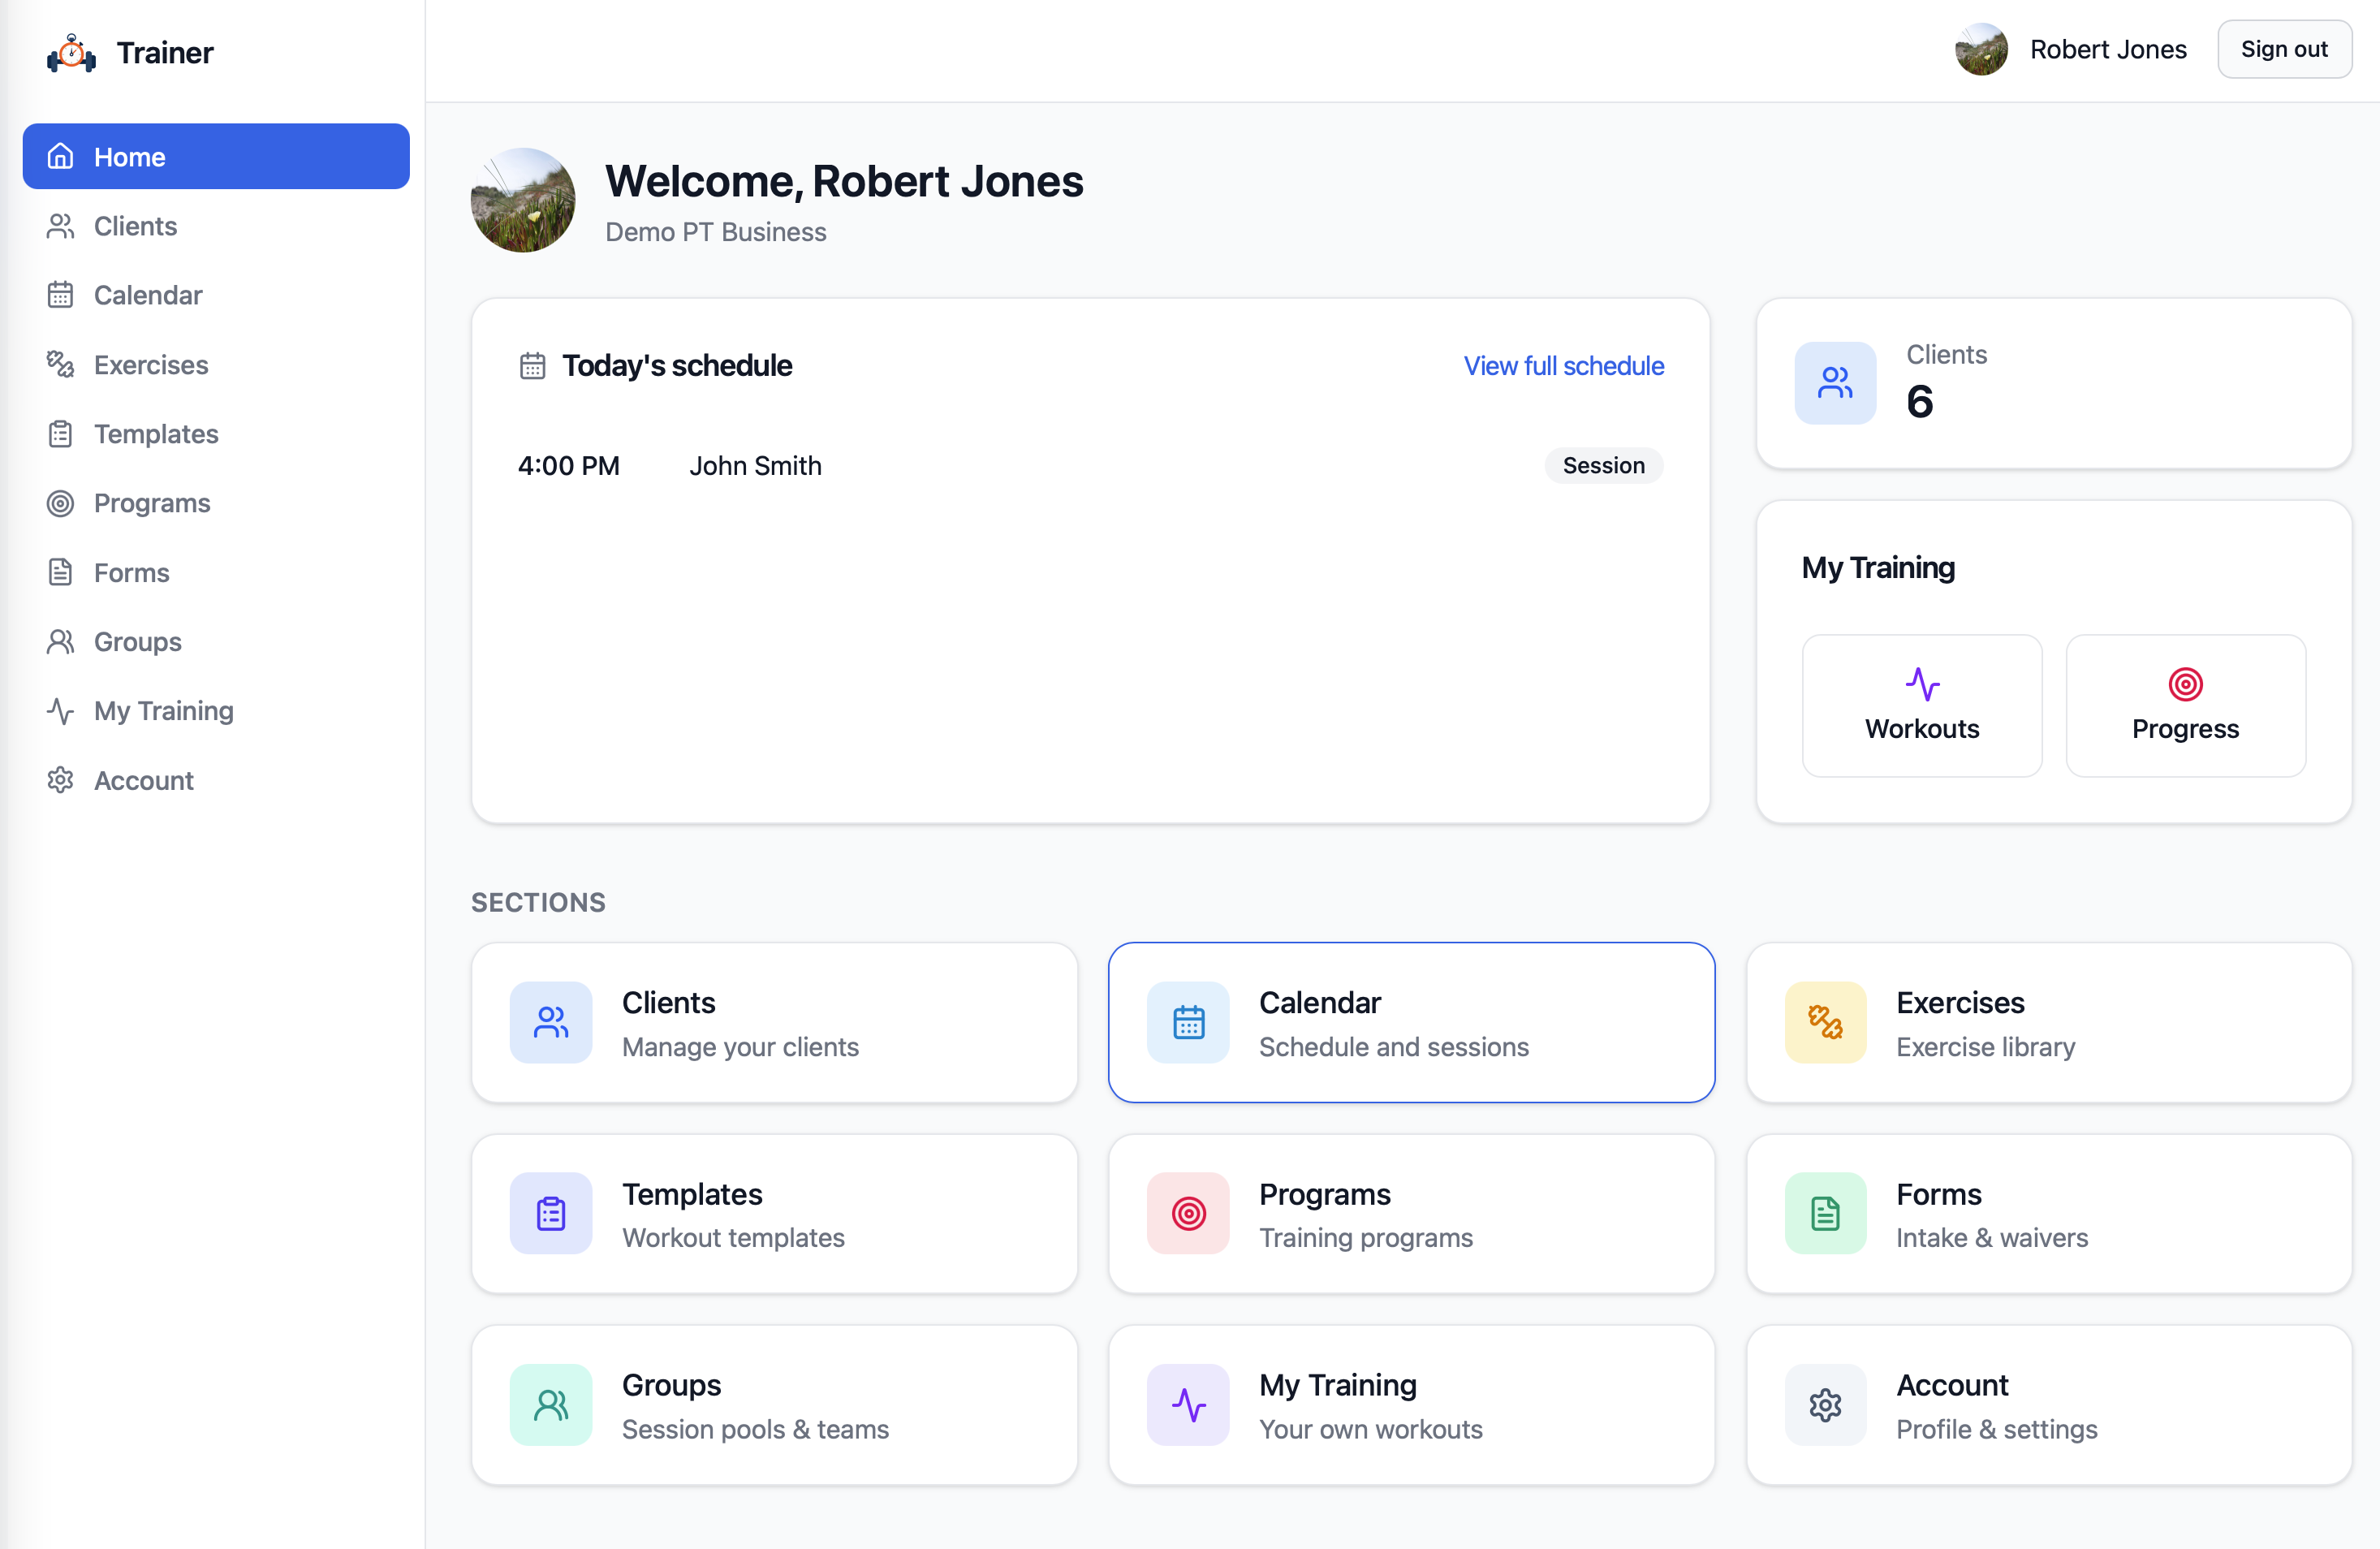Open the Workouts tile in My Training
The image size is (2380, 1549).
pyautogui.click(x=1922, y=705)
